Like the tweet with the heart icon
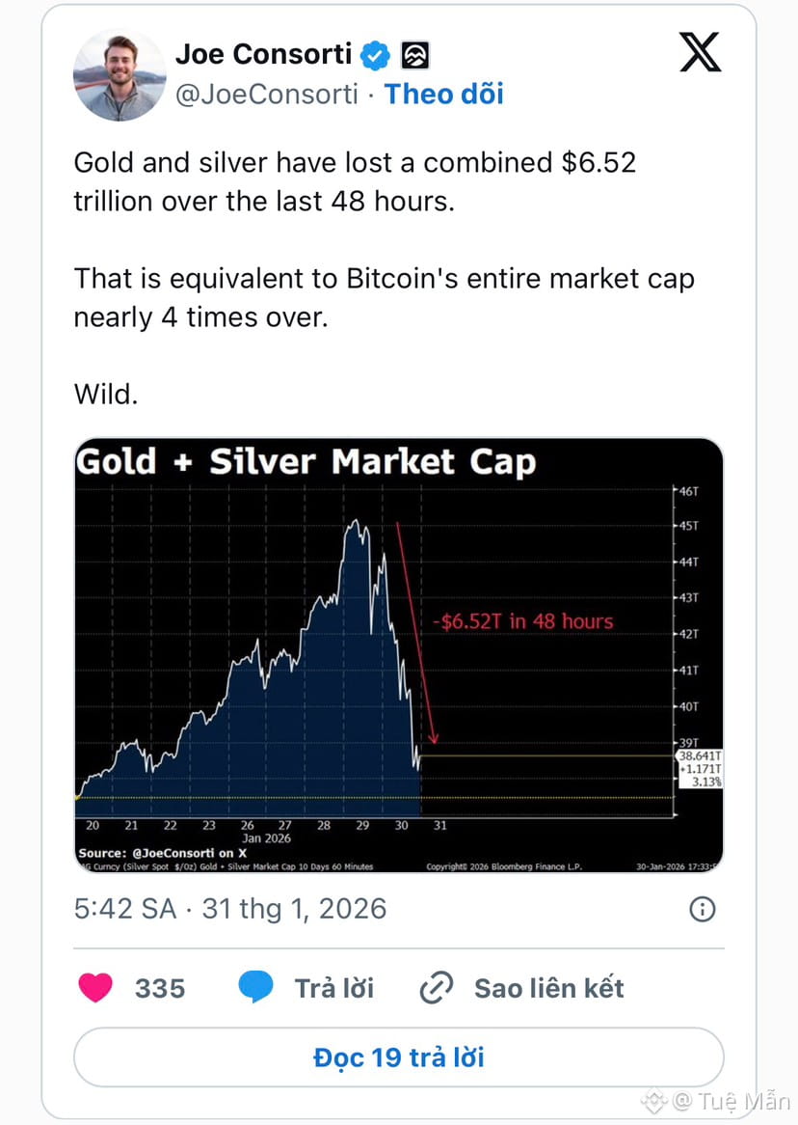 coord(95,988)
